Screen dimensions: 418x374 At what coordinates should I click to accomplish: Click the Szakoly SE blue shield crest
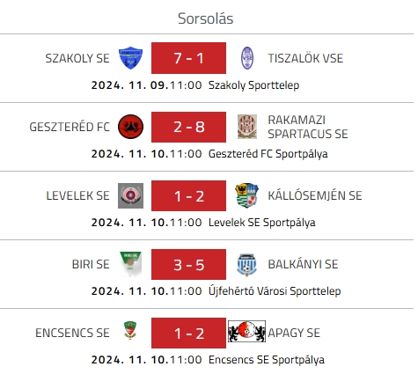(x=130, y=58)
